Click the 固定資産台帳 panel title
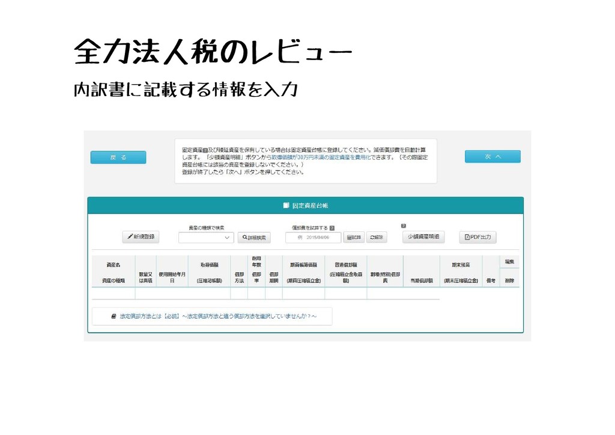 [x=310, y=205]
